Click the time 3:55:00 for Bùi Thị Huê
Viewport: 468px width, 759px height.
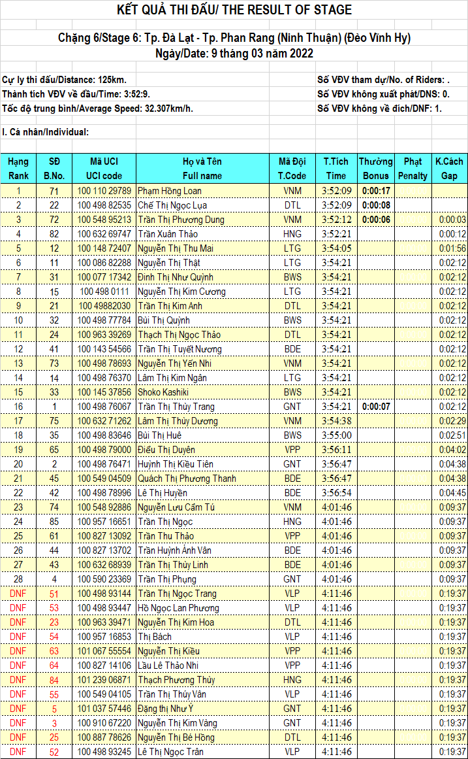click(x=336, y=435)
